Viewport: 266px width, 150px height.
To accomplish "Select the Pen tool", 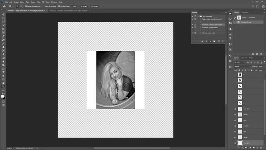I will tap(3, 69).
